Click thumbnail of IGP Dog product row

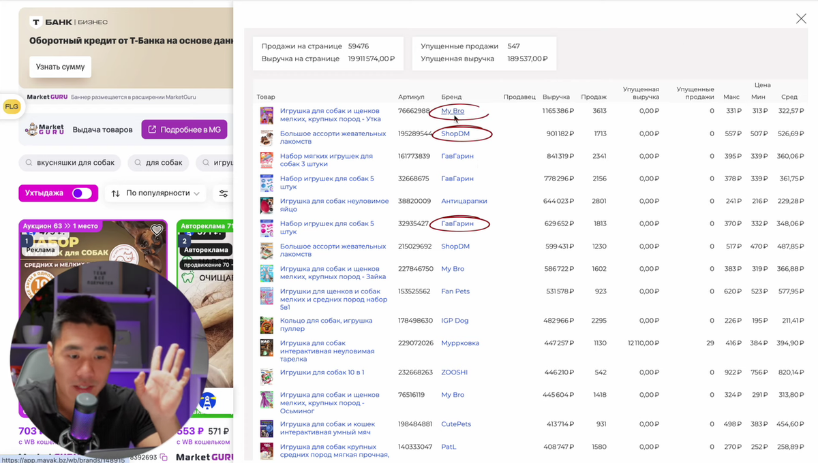[267, 325]
